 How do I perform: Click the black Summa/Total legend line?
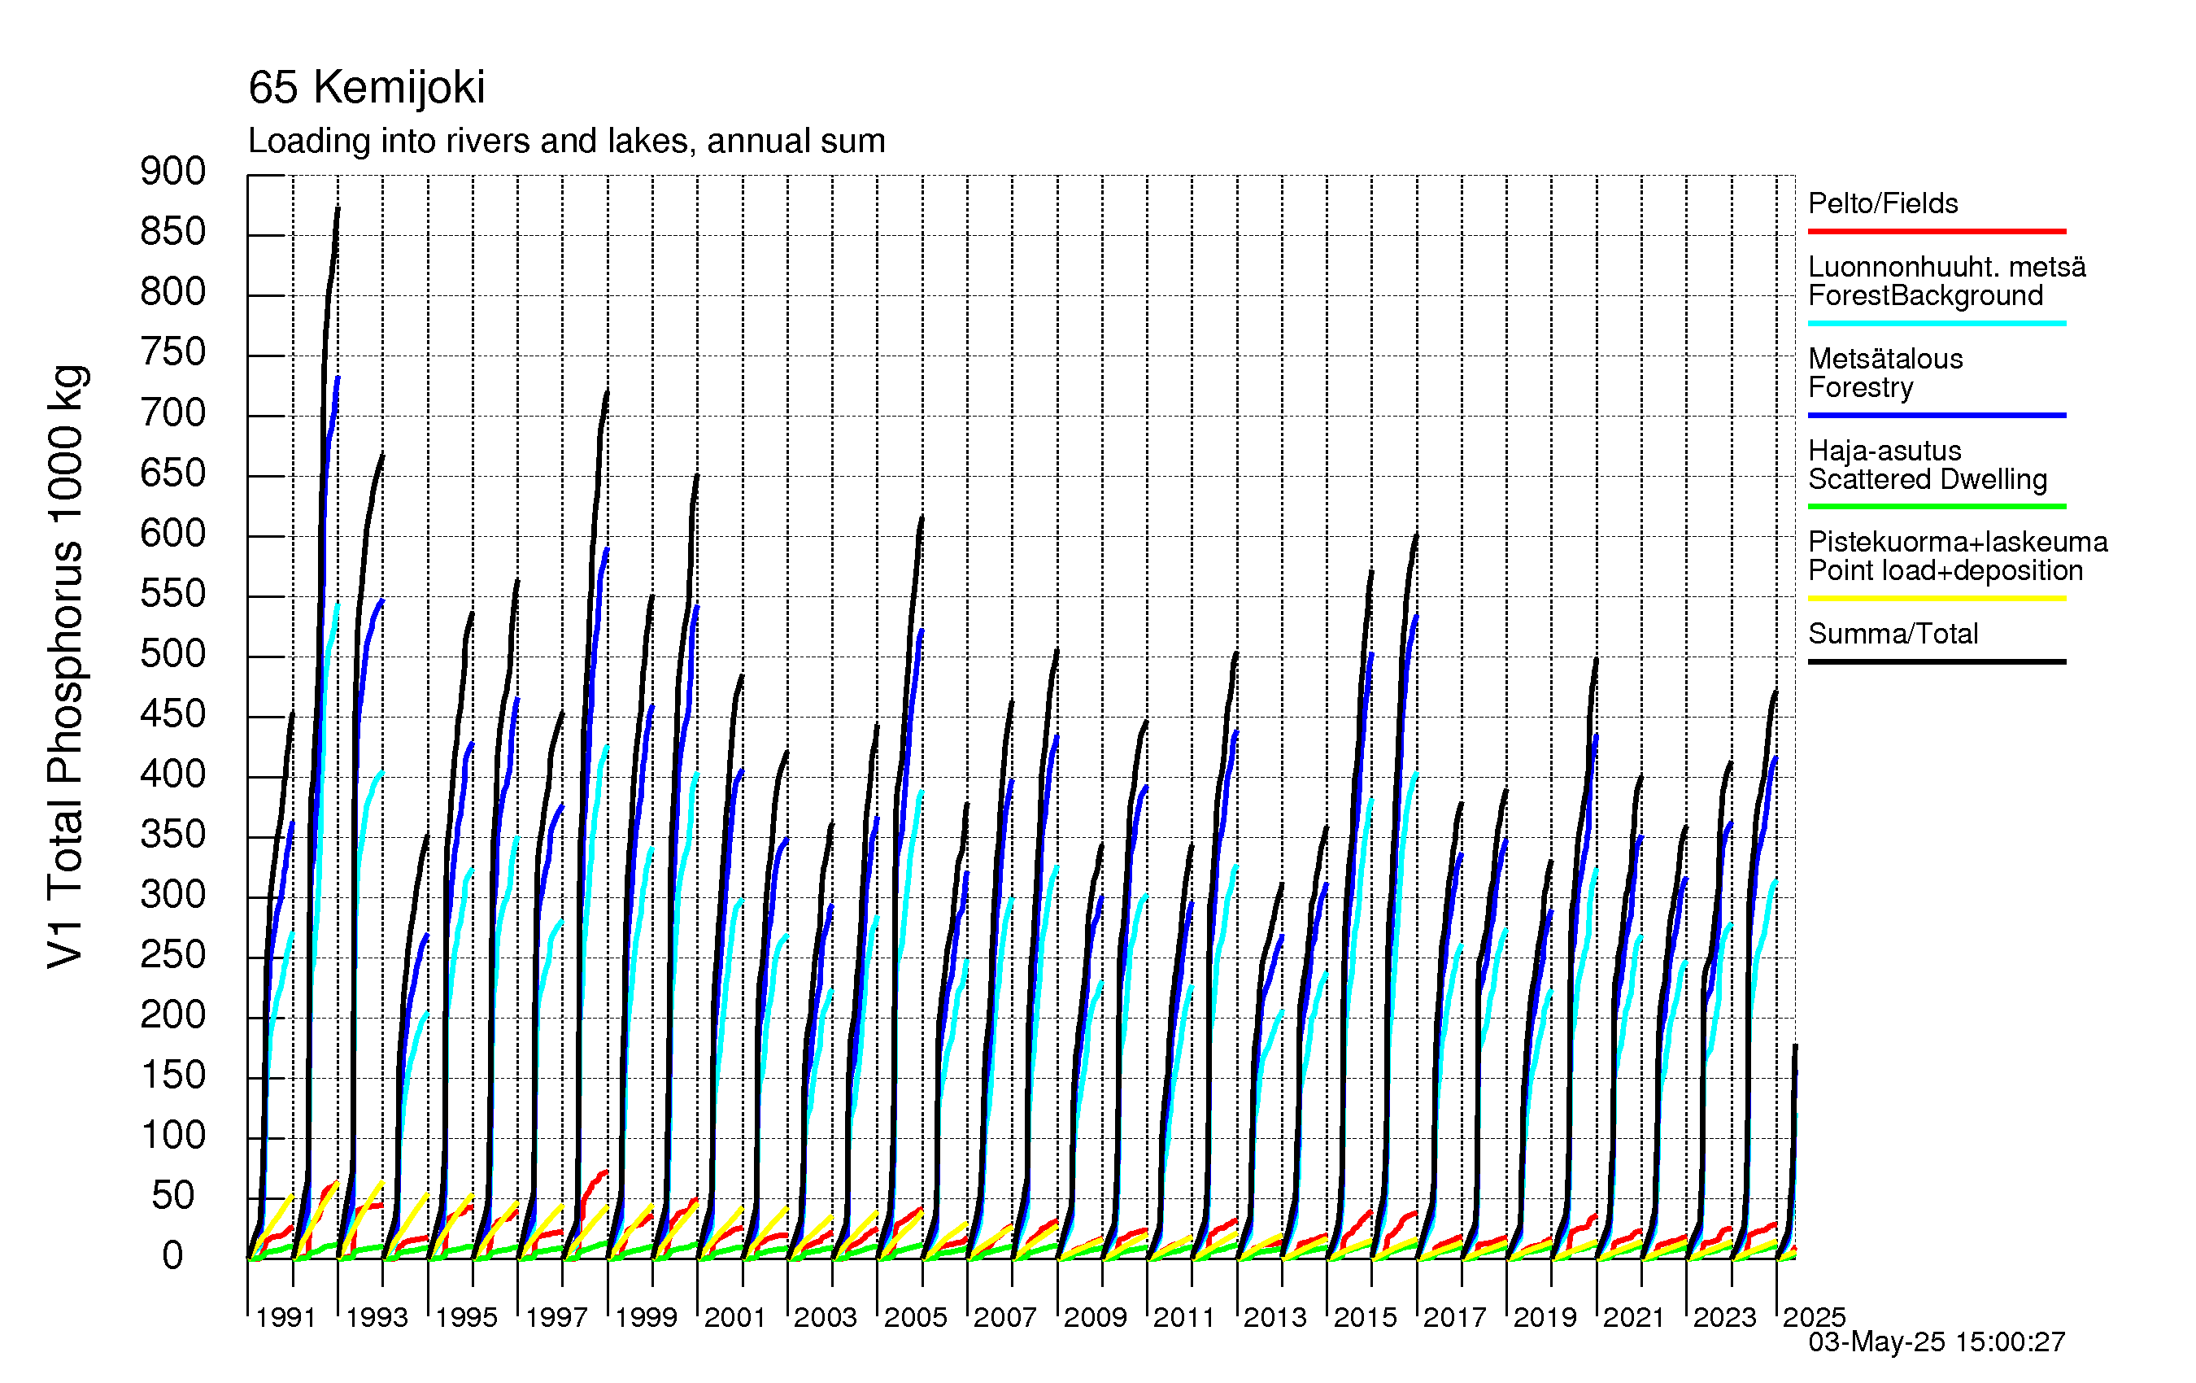[x=1936, y=661]
